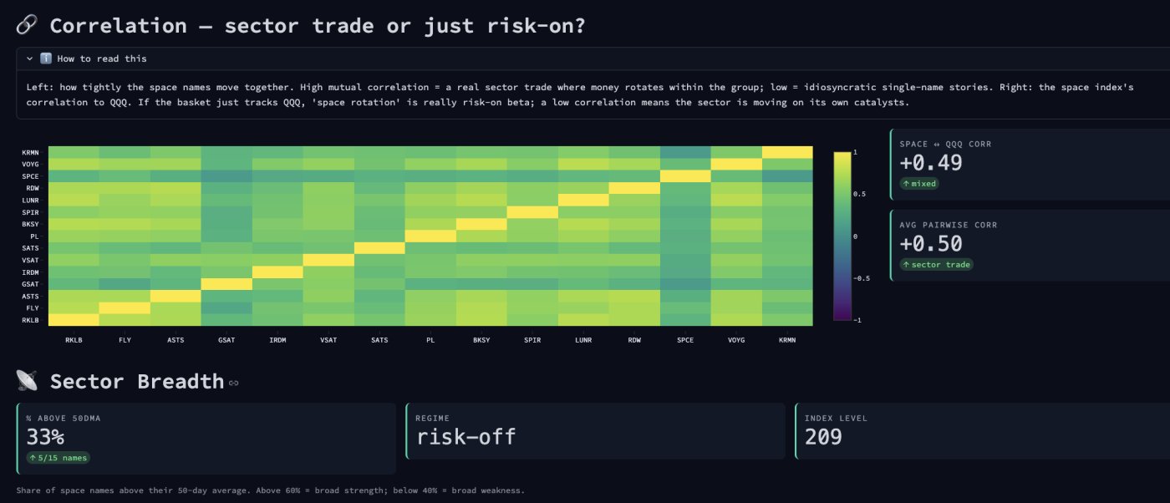
Task: Click the yellow heatmap cell where KRMN meets KRMN
Action: (787, 152)
